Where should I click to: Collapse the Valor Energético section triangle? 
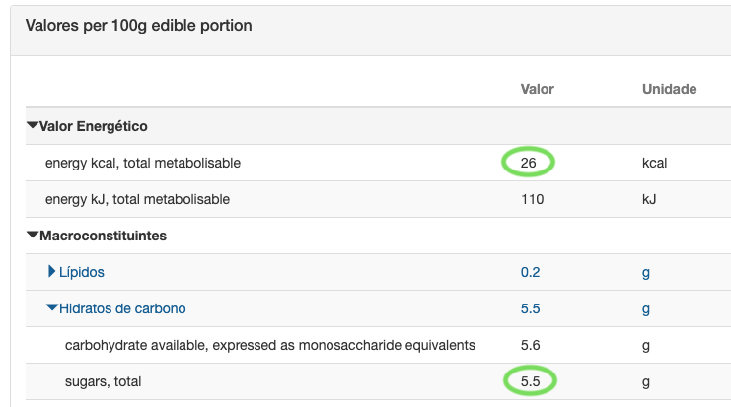33,125
